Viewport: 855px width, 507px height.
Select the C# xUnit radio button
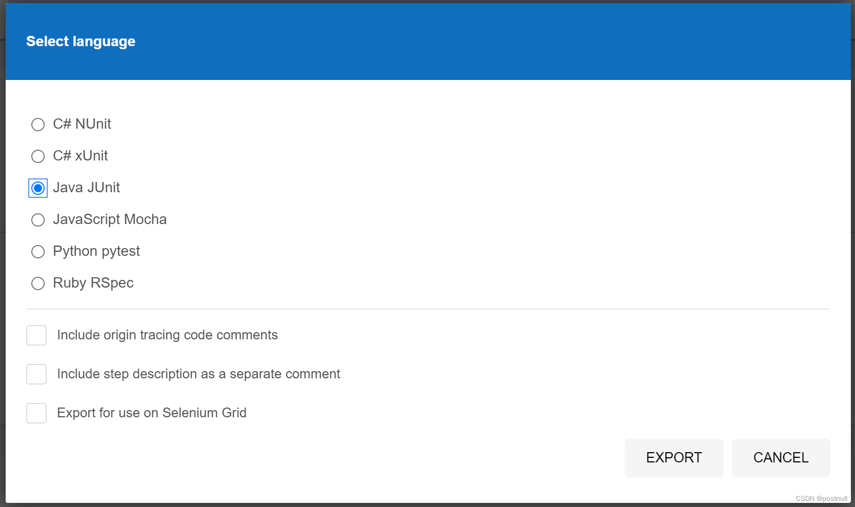click(x=38, y=156)
